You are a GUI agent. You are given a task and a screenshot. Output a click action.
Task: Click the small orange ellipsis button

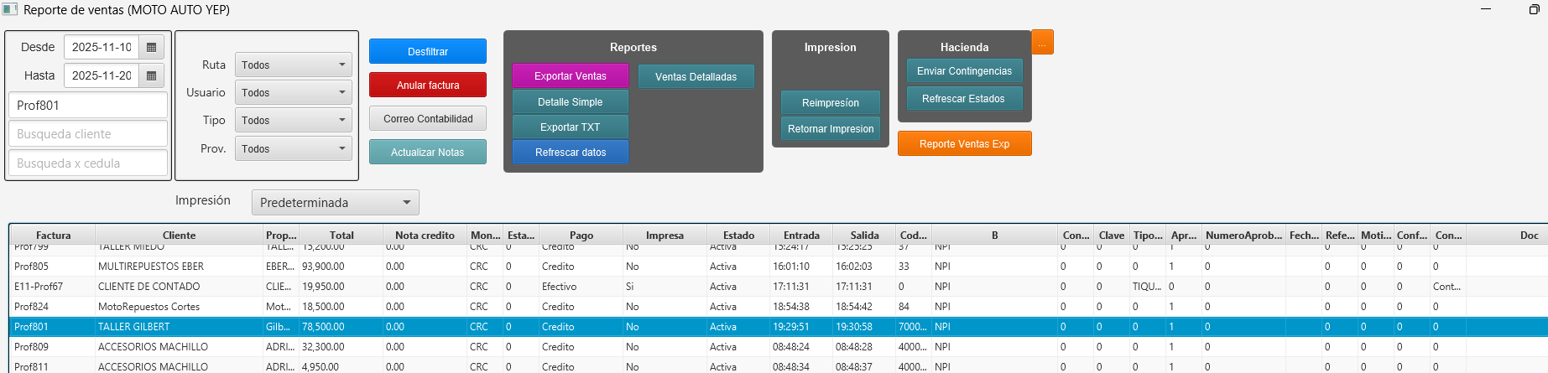(x=1042, y=43)
